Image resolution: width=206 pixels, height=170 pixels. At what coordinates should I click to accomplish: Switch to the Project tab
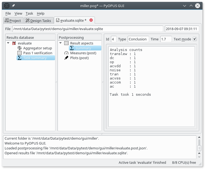pos(13,21)
